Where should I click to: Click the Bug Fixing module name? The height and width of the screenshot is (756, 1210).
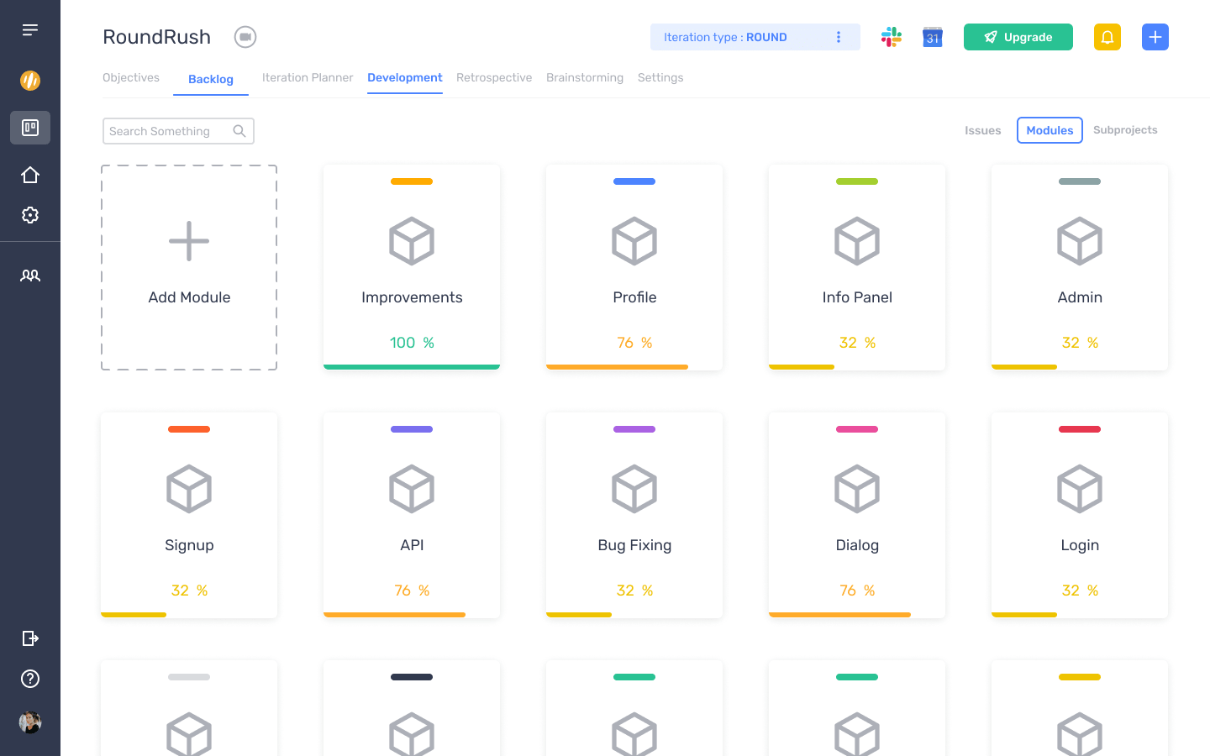634,545
